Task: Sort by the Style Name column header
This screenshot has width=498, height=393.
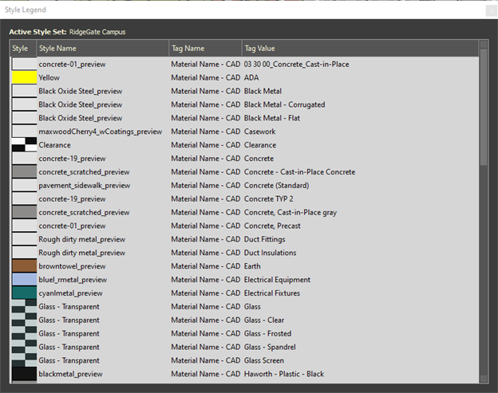Action: click(x=103, y=48)
